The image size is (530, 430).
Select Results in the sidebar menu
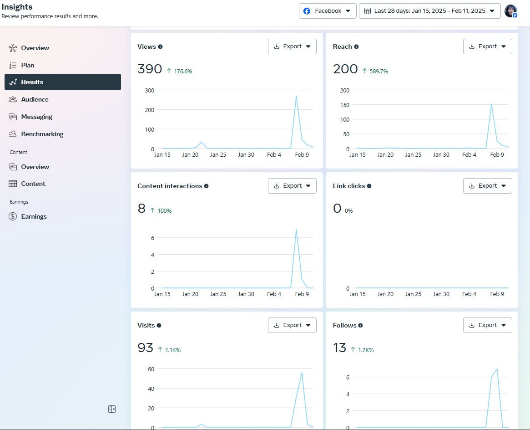pos(63,82)
